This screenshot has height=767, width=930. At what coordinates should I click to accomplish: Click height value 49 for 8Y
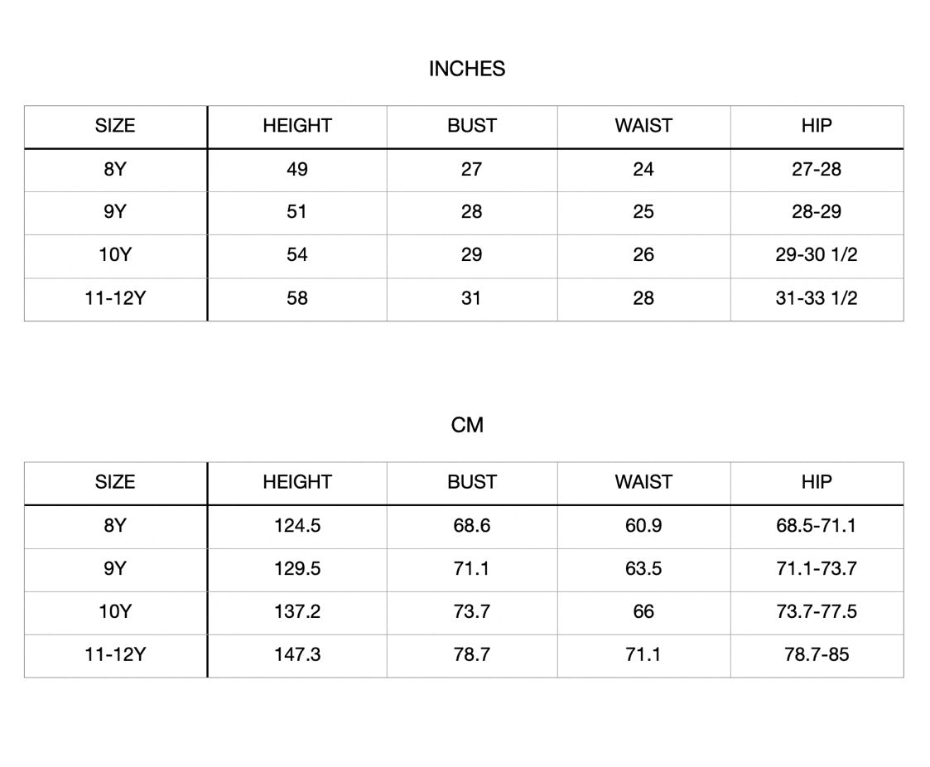(297, 169)
